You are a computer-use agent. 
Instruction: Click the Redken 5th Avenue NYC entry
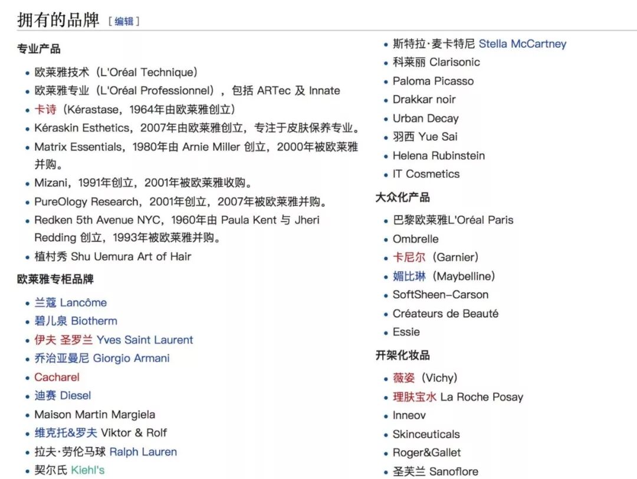coord(177,229)
